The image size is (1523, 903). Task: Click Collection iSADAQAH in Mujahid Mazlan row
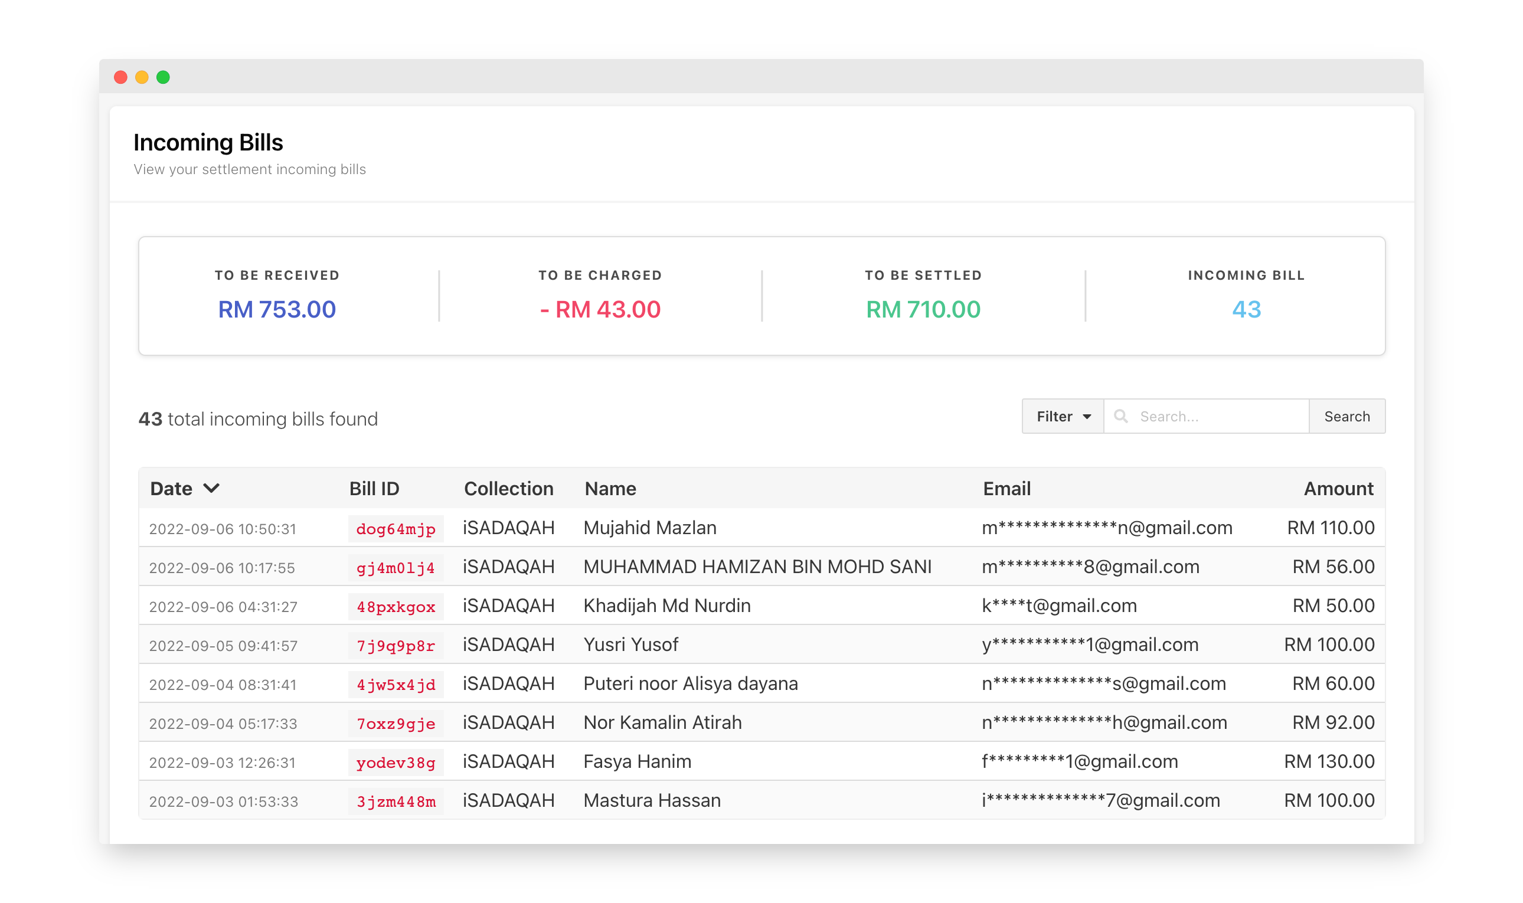click(x=509, y=528)
